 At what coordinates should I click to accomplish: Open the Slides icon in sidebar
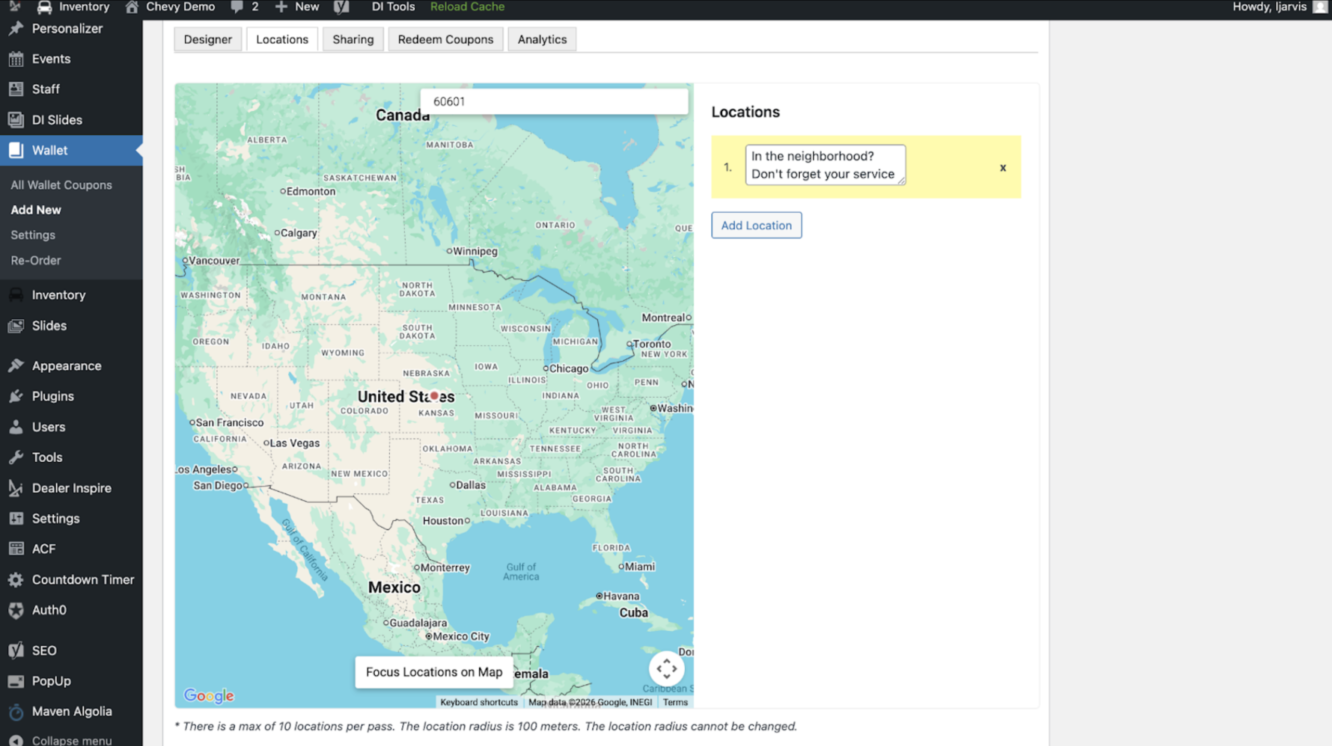tap(16, 325)
